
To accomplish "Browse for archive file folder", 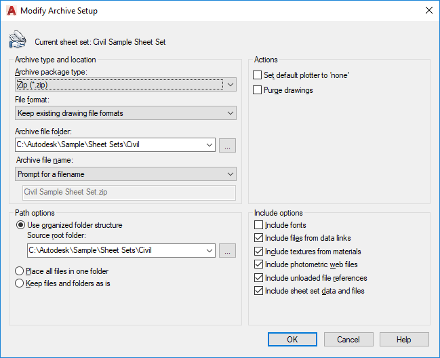I will (228, 144).
